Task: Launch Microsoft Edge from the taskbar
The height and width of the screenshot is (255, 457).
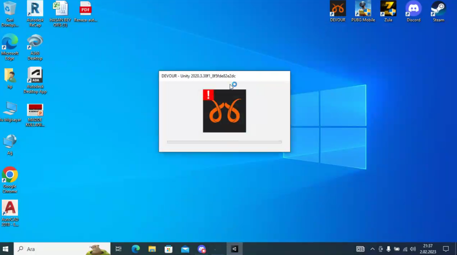Action: pyautogui.click(x=136, y=249)
